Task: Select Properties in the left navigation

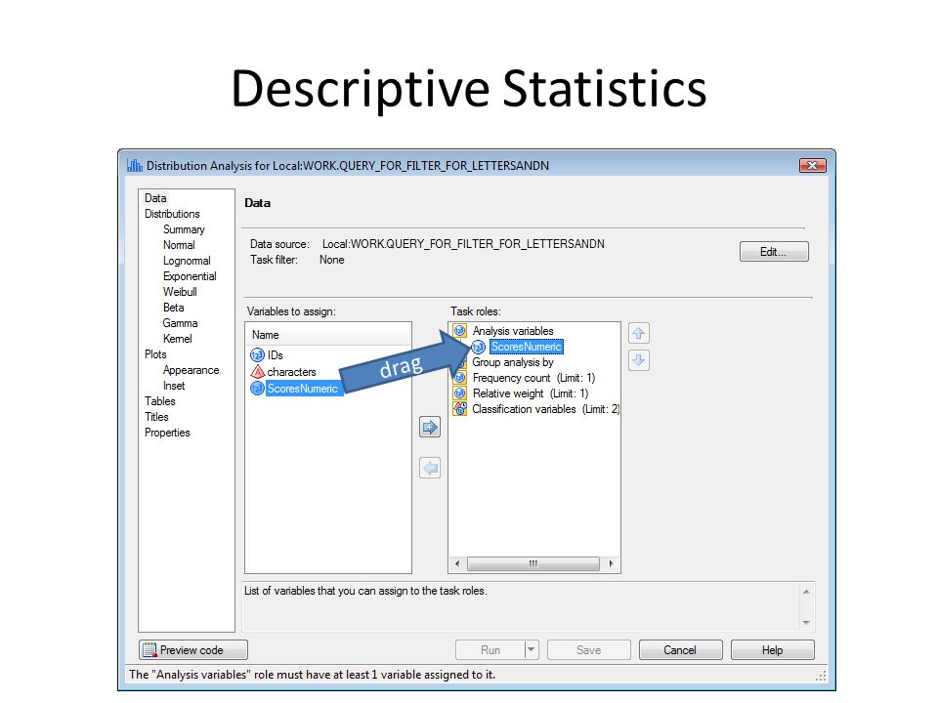Action: (167, 433)
